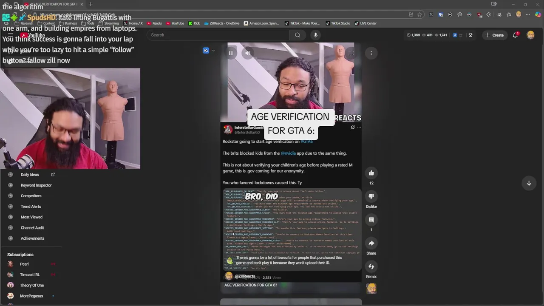
Task: Open the Short's sound avatar thumbnail
Action: 371,289
